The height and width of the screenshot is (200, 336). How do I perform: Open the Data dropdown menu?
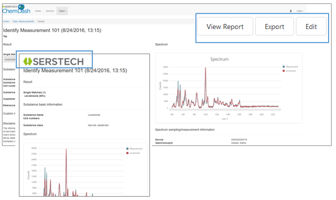[62, 11]
